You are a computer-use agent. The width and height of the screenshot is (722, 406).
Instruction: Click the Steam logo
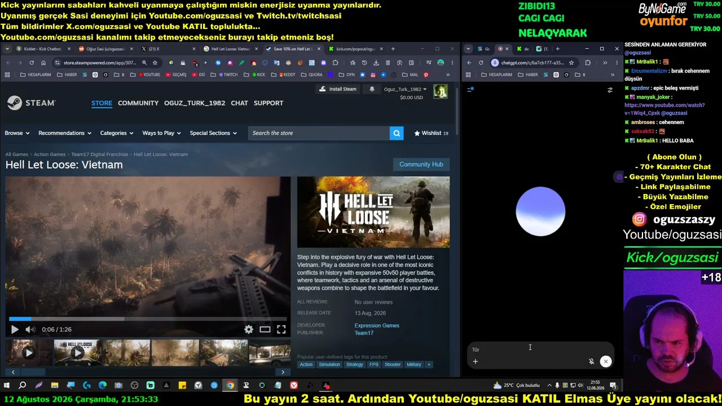click(x=32, y=103)
